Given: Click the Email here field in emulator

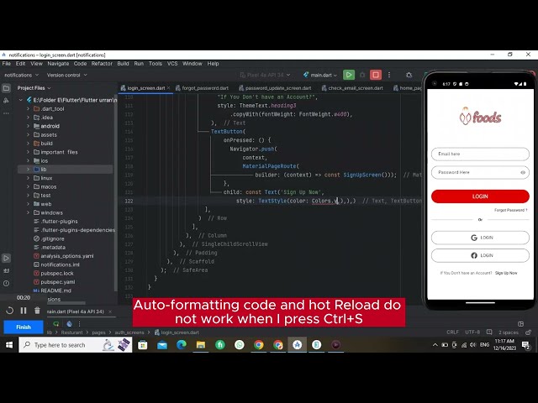Looking at the screenshot, I should tap(480, 154).
